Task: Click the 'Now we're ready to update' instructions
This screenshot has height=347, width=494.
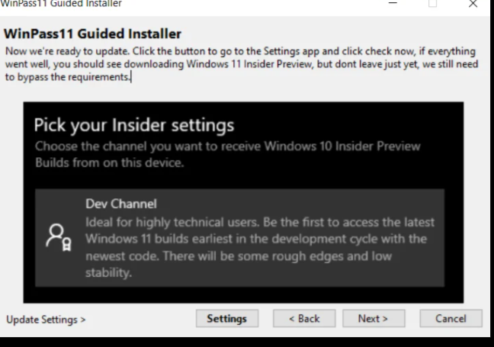Action: click(x=242, y=64)
